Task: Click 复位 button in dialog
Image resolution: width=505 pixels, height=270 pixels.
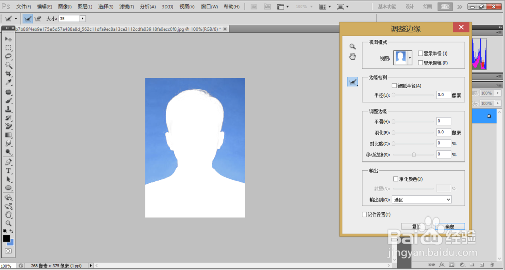Action: 417,227
